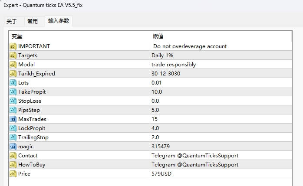Click the string icon beside Contact
Screen dimensions: 303x186
(13, 156)
